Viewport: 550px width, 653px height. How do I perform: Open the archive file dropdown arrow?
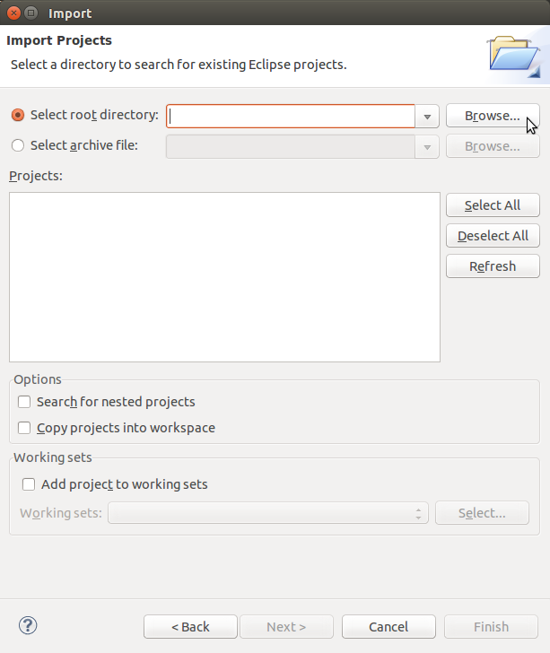click(427, 146)
